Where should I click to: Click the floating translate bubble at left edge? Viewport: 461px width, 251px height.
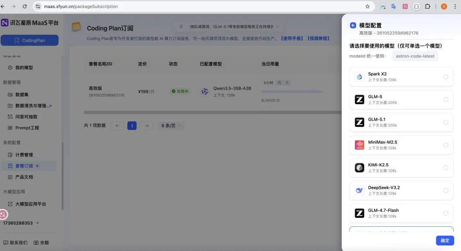click(x=3, y=214)
